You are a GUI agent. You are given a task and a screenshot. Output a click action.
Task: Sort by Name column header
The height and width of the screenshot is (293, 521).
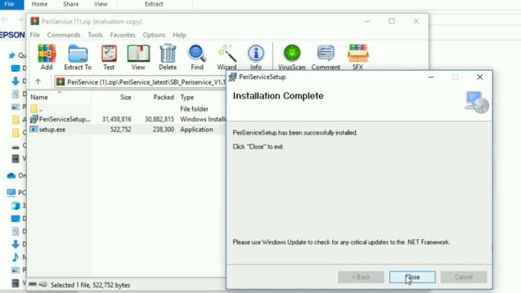click(x=39, y=98)
